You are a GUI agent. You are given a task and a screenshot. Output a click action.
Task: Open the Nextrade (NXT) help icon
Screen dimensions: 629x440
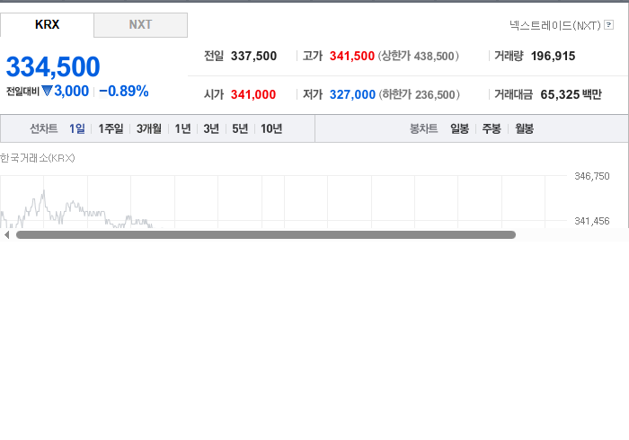[x=608, y=25]
